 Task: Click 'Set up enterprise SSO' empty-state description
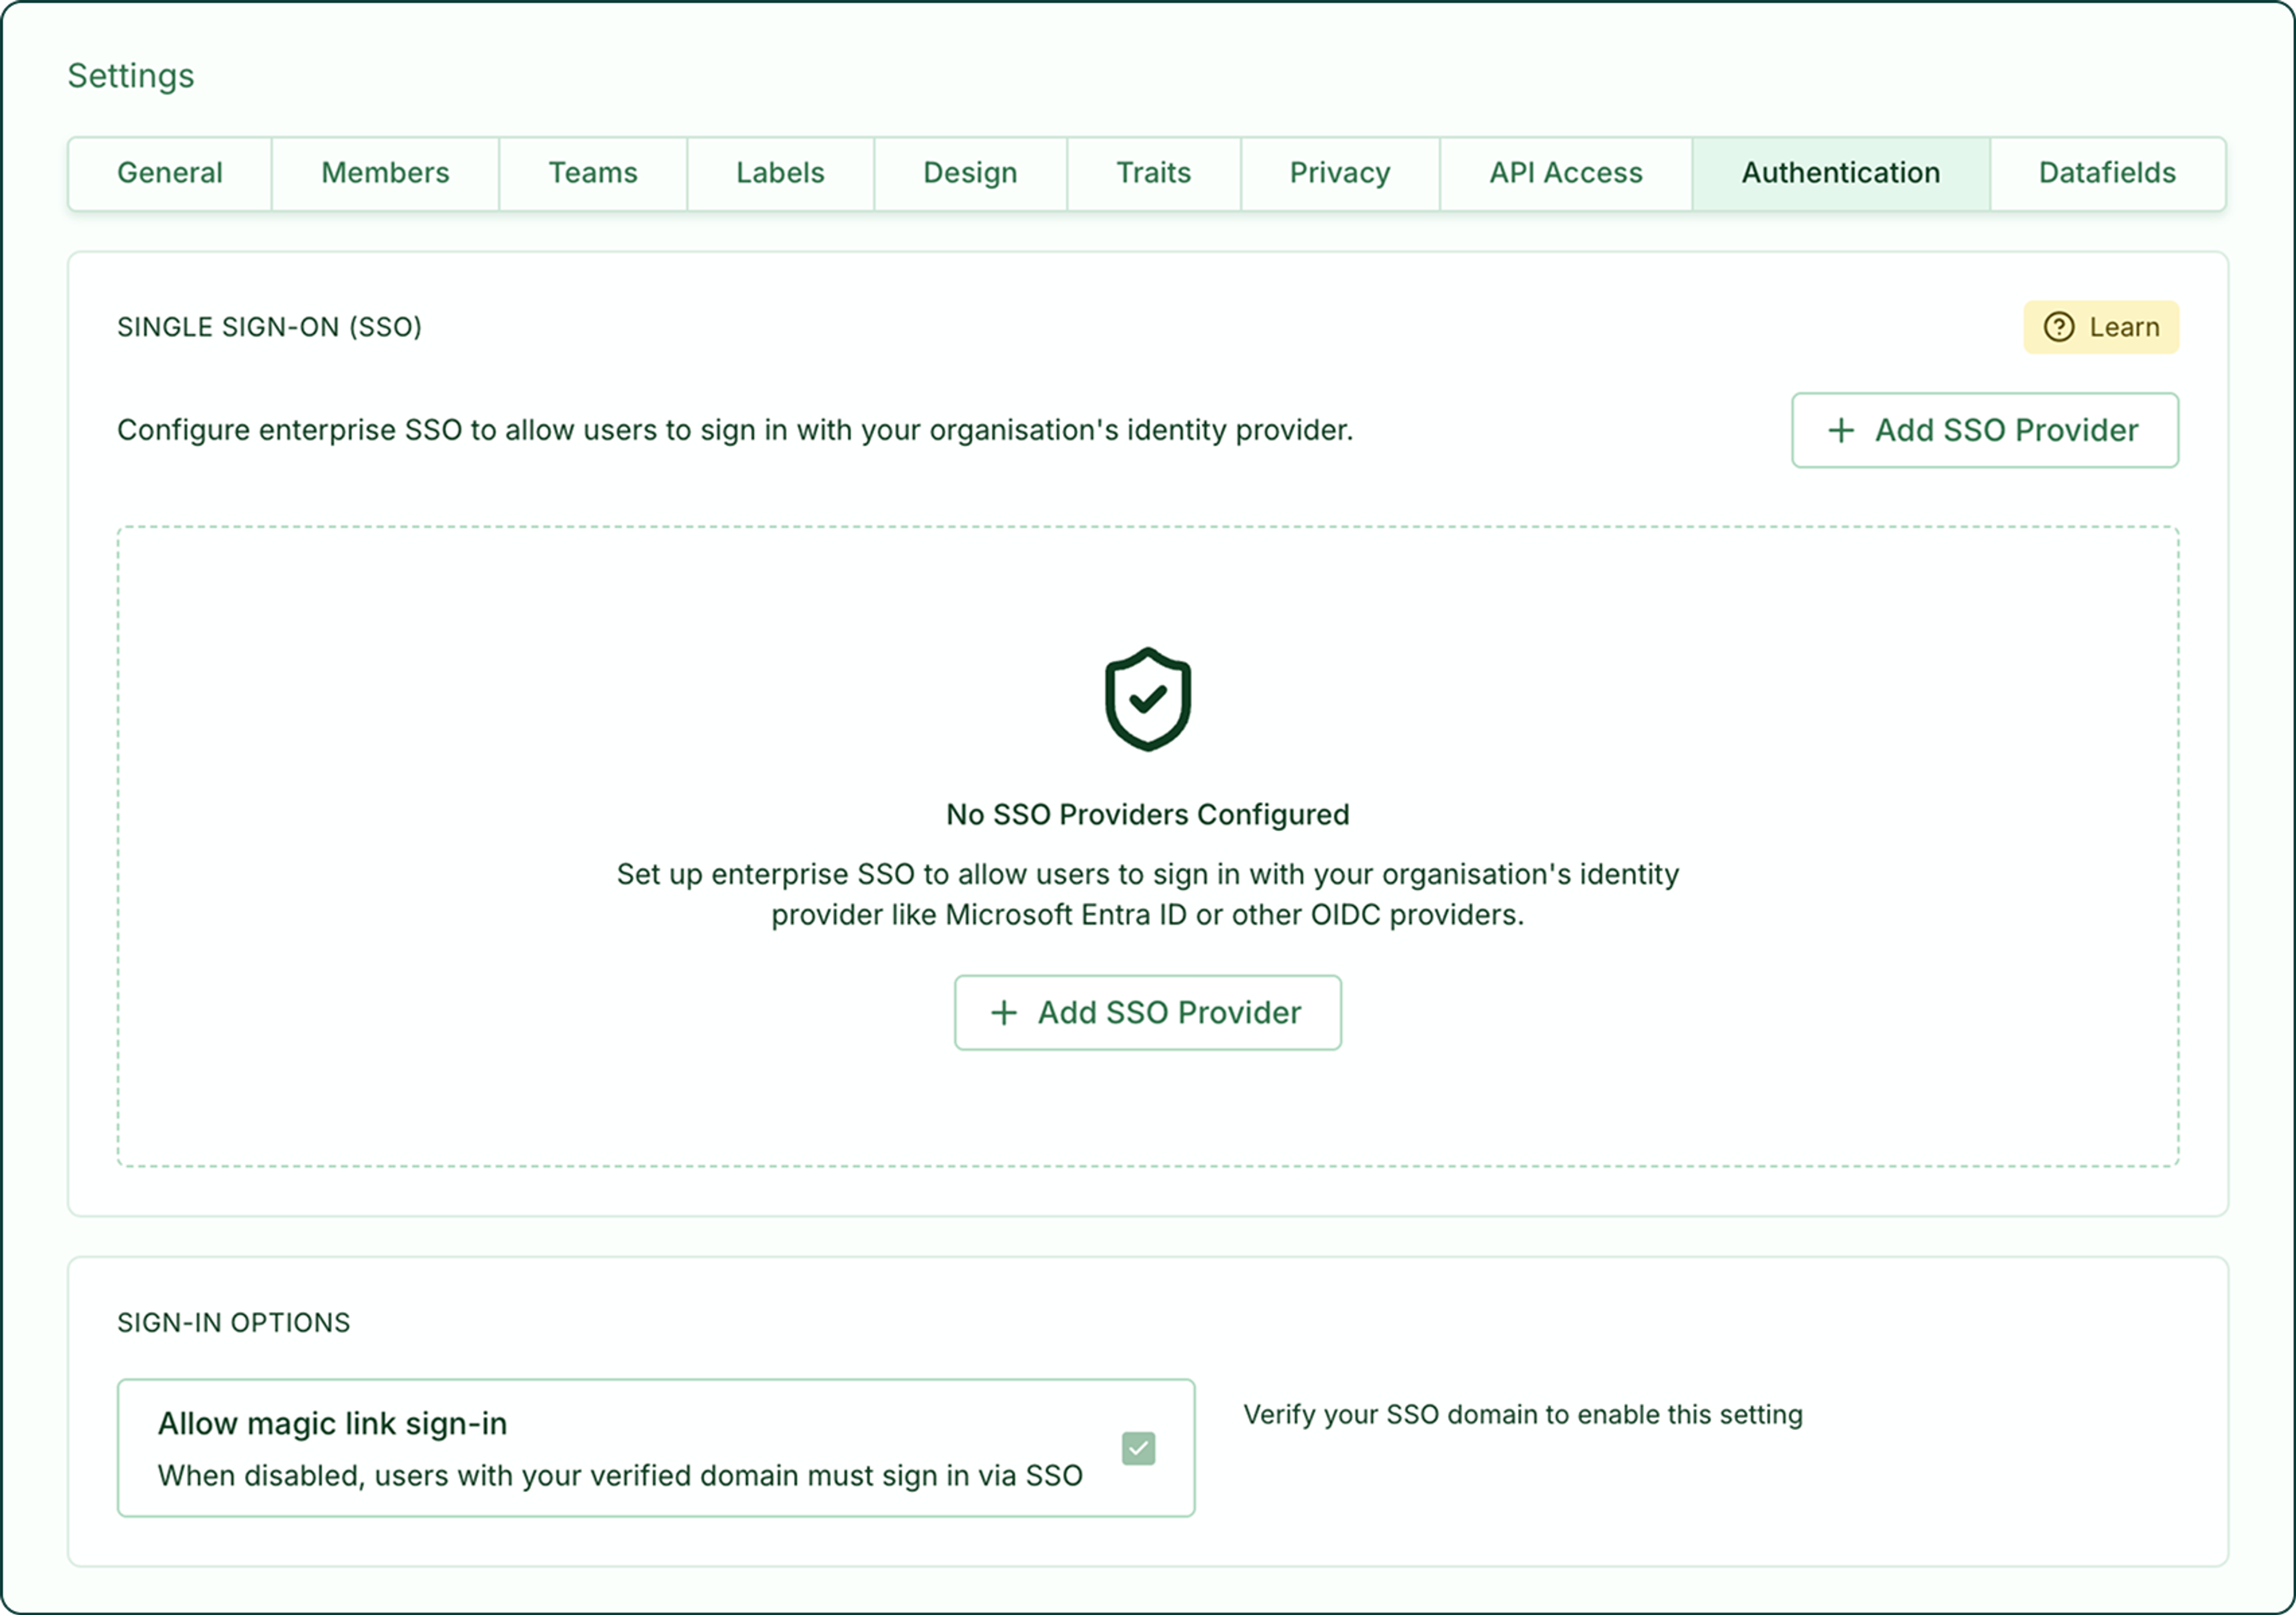1148,895
